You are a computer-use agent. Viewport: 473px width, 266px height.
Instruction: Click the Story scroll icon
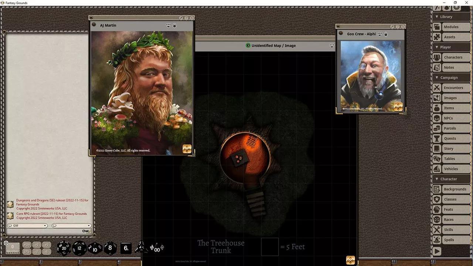pos(437,149)
